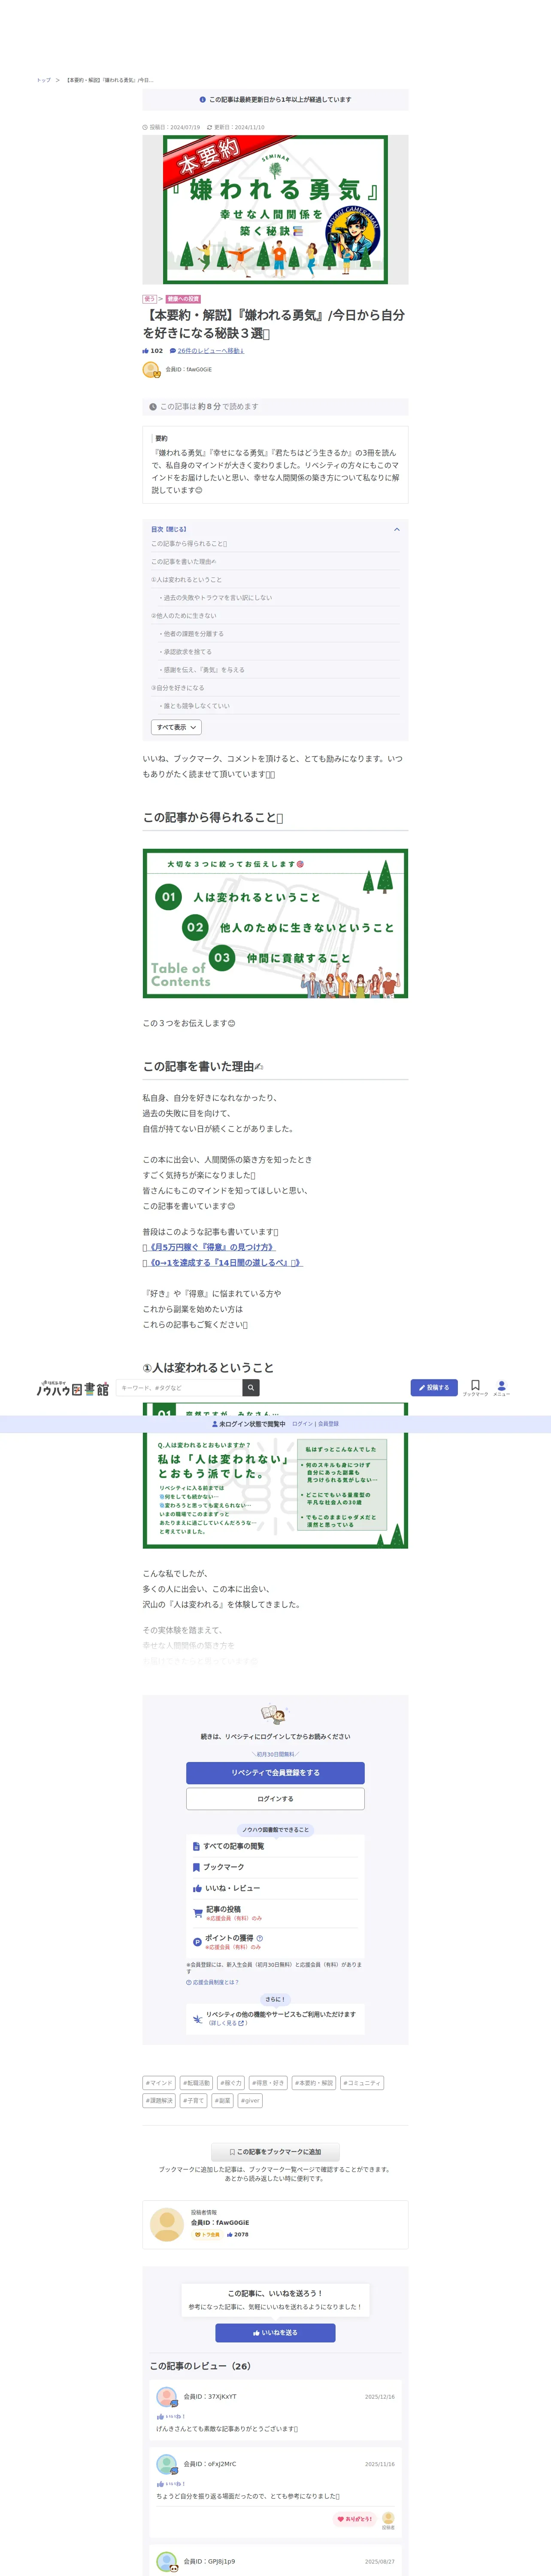Jump to この記事から得られること in contents
Screen dimensions: 551x2576
tap(189, 544)
